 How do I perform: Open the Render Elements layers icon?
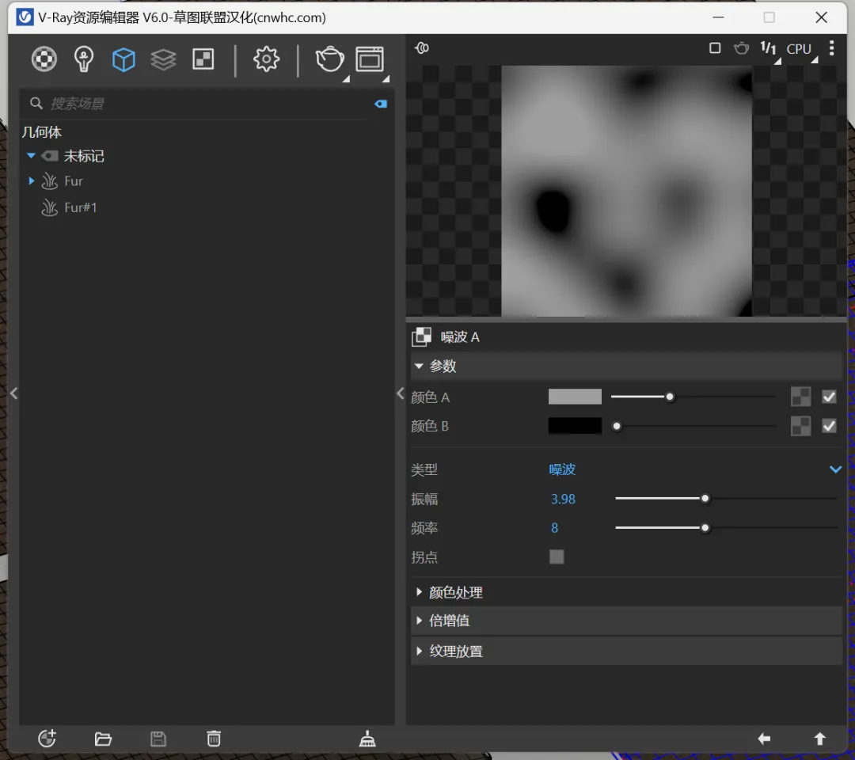[x=164, y=59]
